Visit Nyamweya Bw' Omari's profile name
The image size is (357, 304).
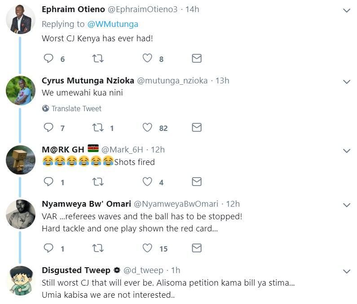86,204
